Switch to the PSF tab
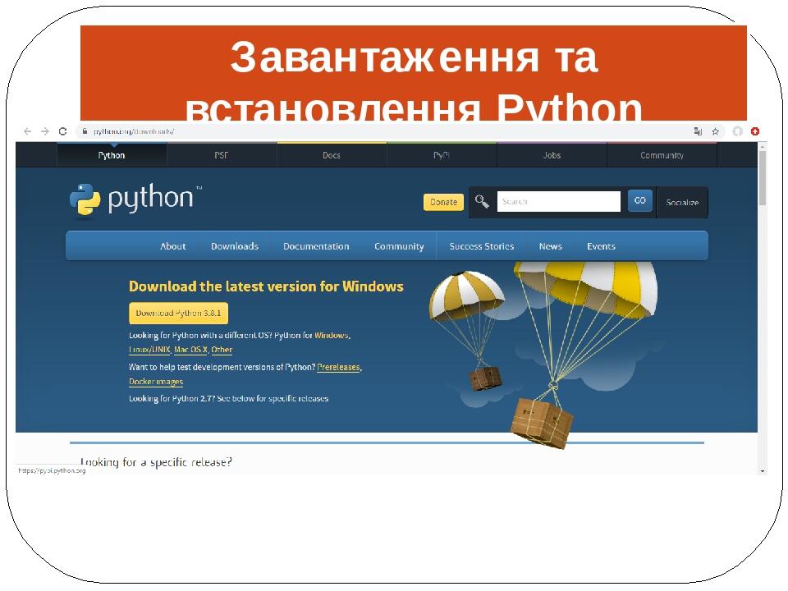The width and height of the screenshot is (788, 591). pos(222,155)
